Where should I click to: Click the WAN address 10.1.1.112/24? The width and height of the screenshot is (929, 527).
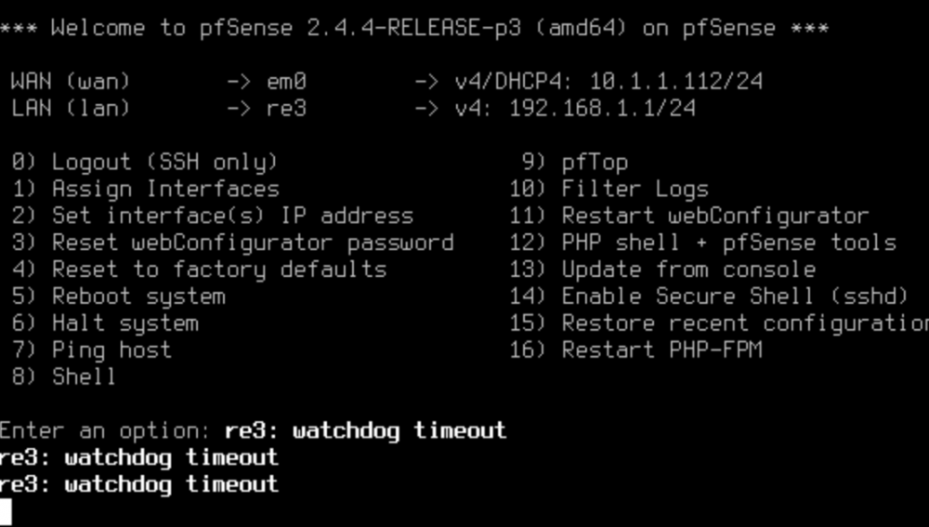pos(676,81)
